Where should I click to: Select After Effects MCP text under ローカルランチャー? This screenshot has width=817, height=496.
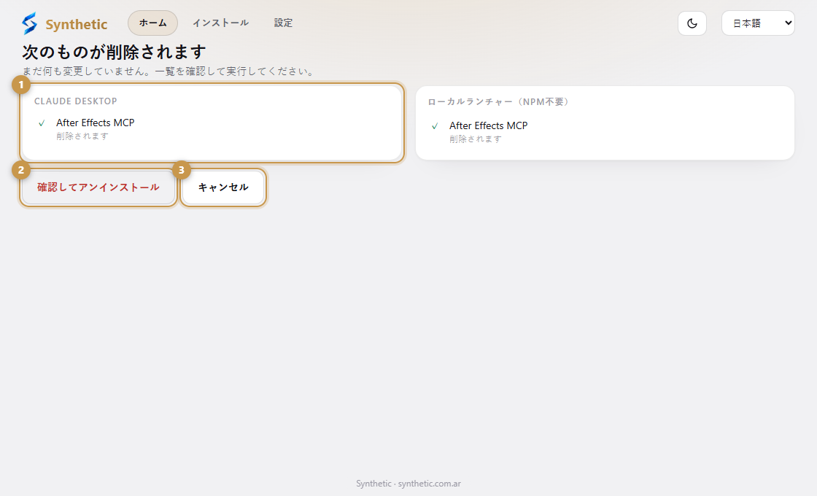(489, 125)
